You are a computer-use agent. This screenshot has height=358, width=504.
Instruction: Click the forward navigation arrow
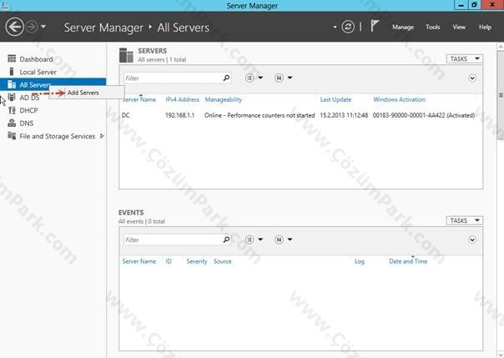point(32,27)
